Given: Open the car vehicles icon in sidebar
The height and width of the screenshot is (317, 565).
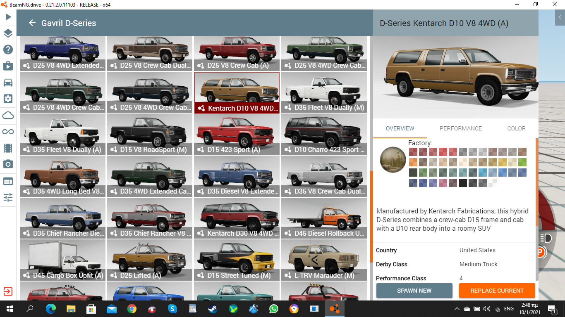Looking at the screenshot, I should pos(8,82).
